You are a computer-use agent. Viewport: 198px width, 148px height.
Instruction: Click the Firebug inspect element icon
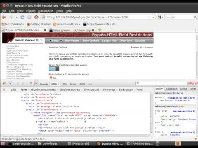(10, 83)
